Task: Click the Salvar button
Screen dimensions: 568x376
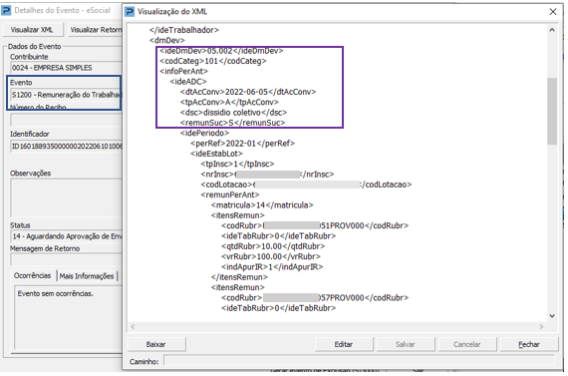Action: pos(406,344)
